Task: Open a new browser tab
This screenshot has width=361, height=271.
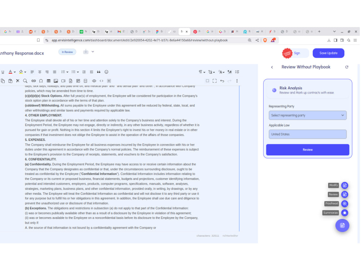Action: [319, 31]
